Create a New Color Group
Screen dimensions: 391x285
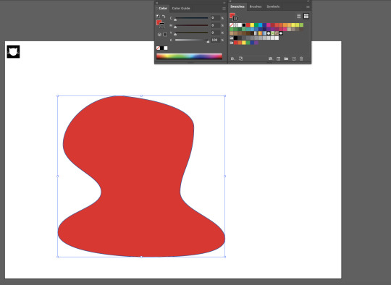pyautogui.click(x=286, y=59)
